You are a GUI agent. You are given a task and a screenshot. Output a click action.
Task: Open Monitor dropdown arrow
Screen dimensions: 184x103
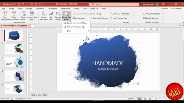coord(140,14)
